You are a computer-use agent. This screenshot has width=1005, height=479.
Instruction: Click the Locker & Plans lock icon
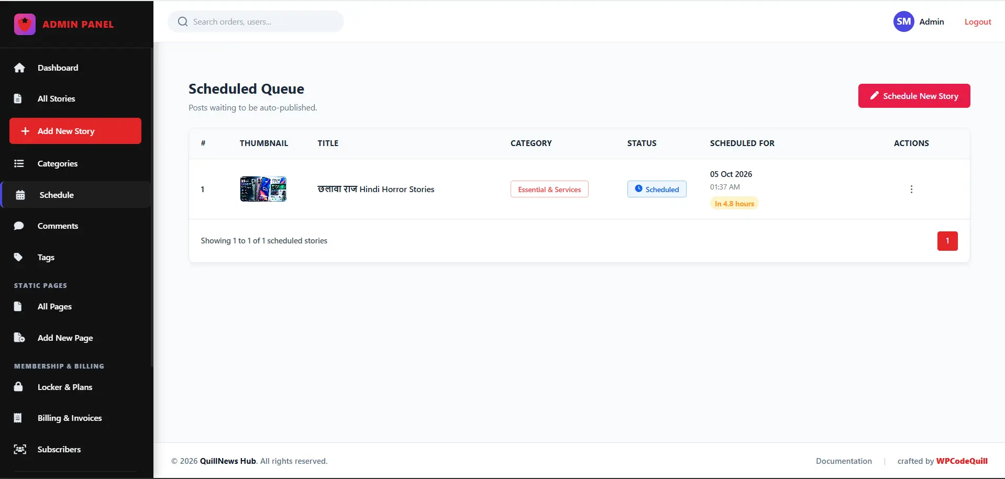click(18, 387)
